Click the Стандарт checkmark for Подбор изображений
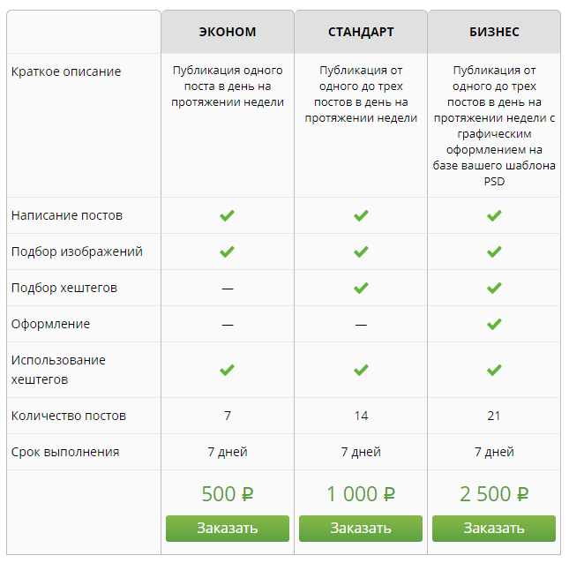569x563 pixels. (x=361, y=251)
